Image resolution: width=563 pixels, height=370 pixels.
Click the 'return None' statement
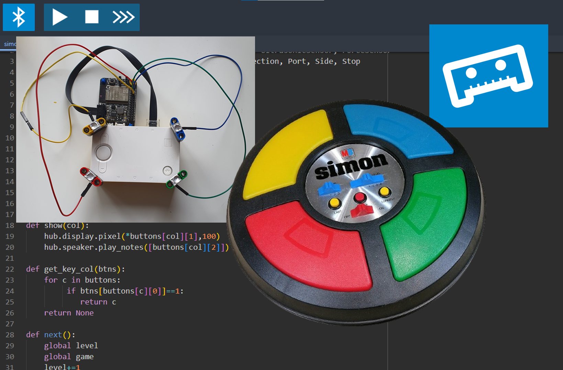(x=69, y=313)
